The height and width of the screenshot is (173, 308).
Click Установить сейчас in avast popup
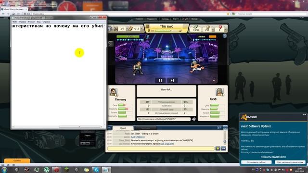(257, 162)
